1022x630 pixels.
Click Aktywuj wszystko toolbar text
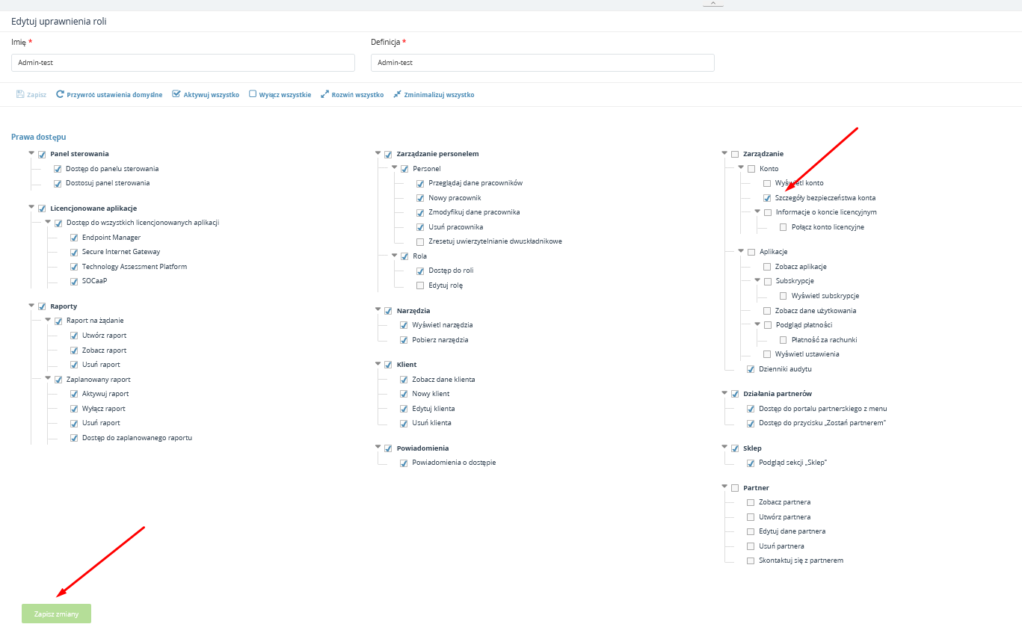[212, 95]
